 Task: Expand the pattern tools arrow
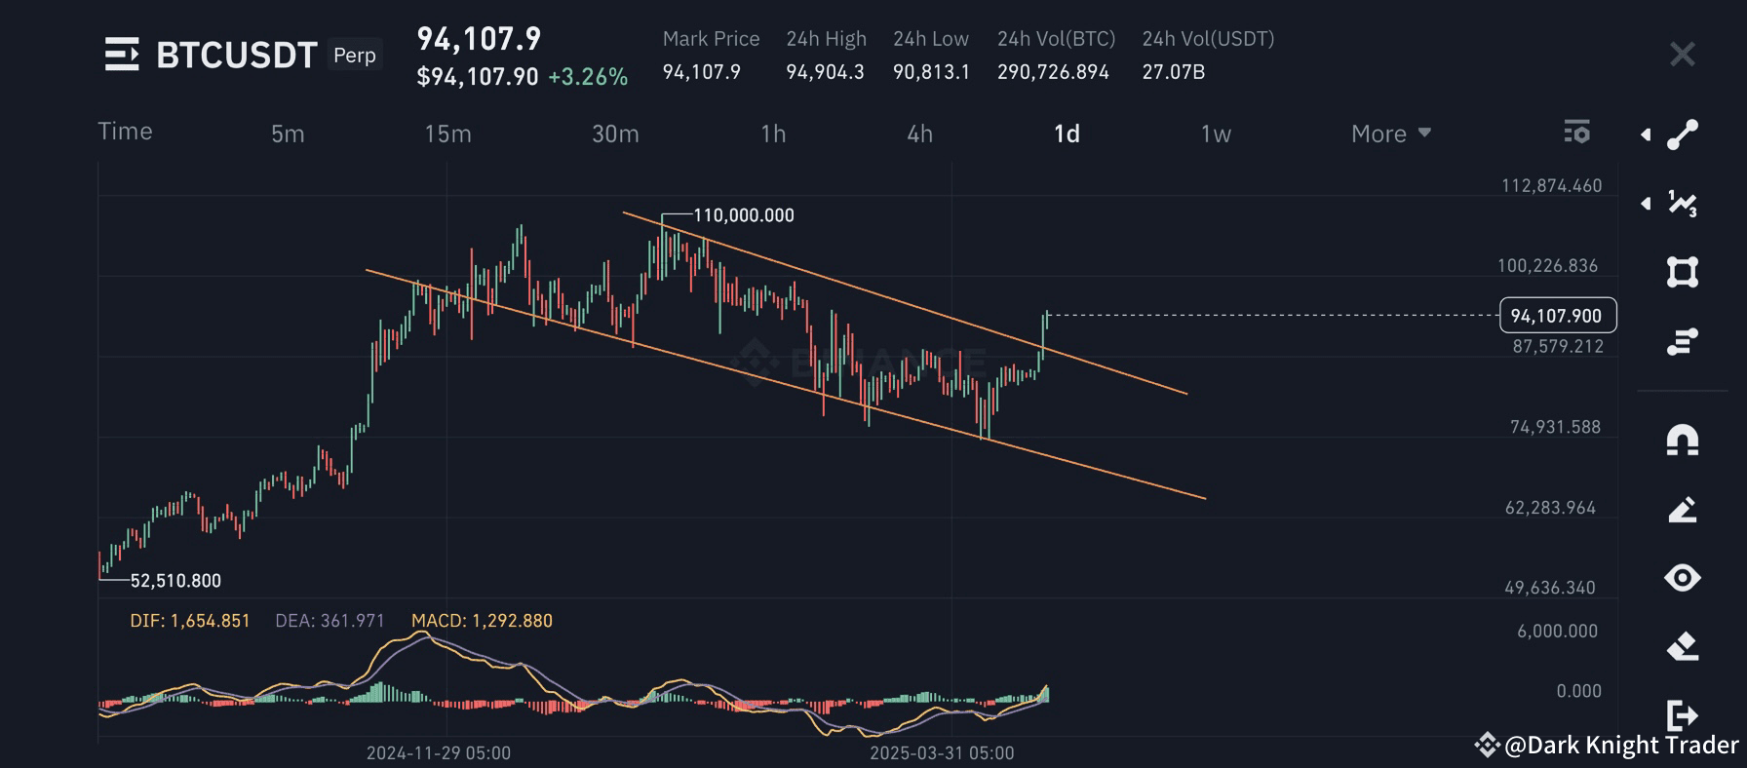click(x=1646, y=204)
